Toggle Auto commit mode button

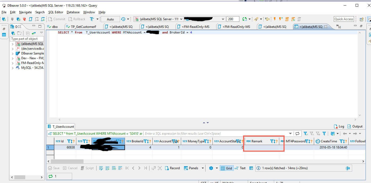[110, 19]
